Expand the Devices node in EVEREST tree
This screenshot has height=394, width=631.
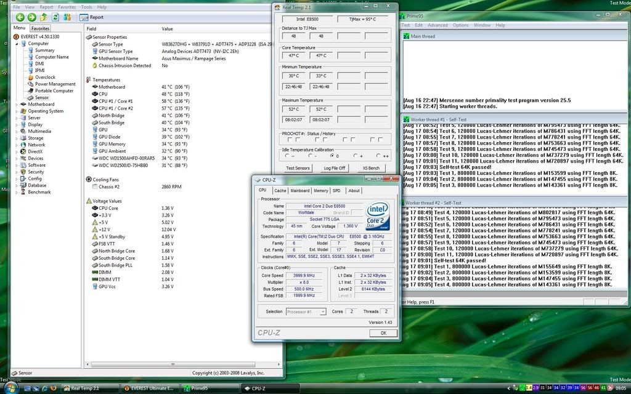coord(17,158)
